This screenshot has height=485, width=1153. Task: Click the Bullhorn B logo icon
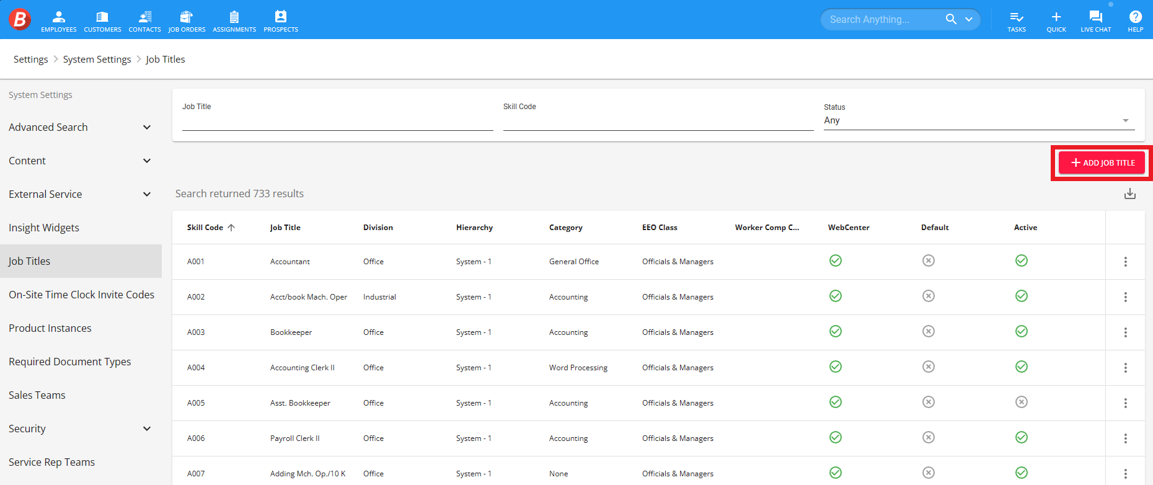pyautogui.click(x=20, y=19)
